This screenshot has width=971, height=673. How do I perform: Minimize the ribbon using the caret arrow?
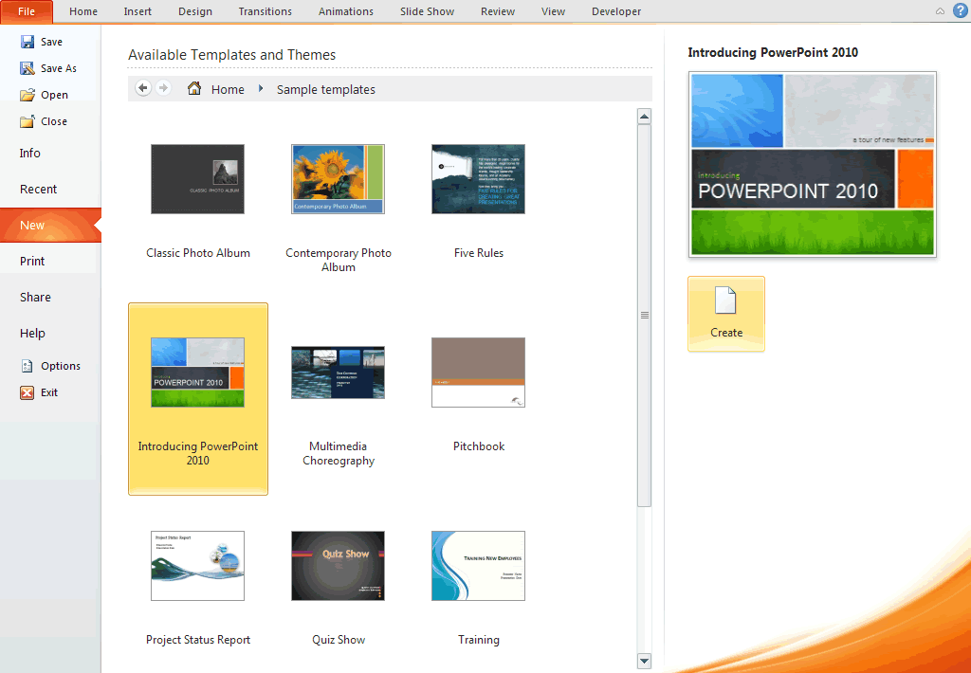tap(940, 11)
